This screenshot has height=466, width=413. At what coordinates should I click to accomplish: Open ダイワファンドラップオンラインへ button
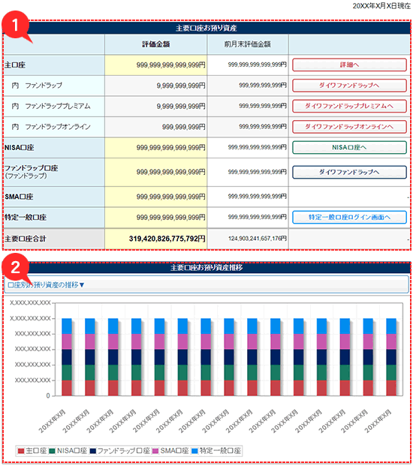tap(349, 127)
